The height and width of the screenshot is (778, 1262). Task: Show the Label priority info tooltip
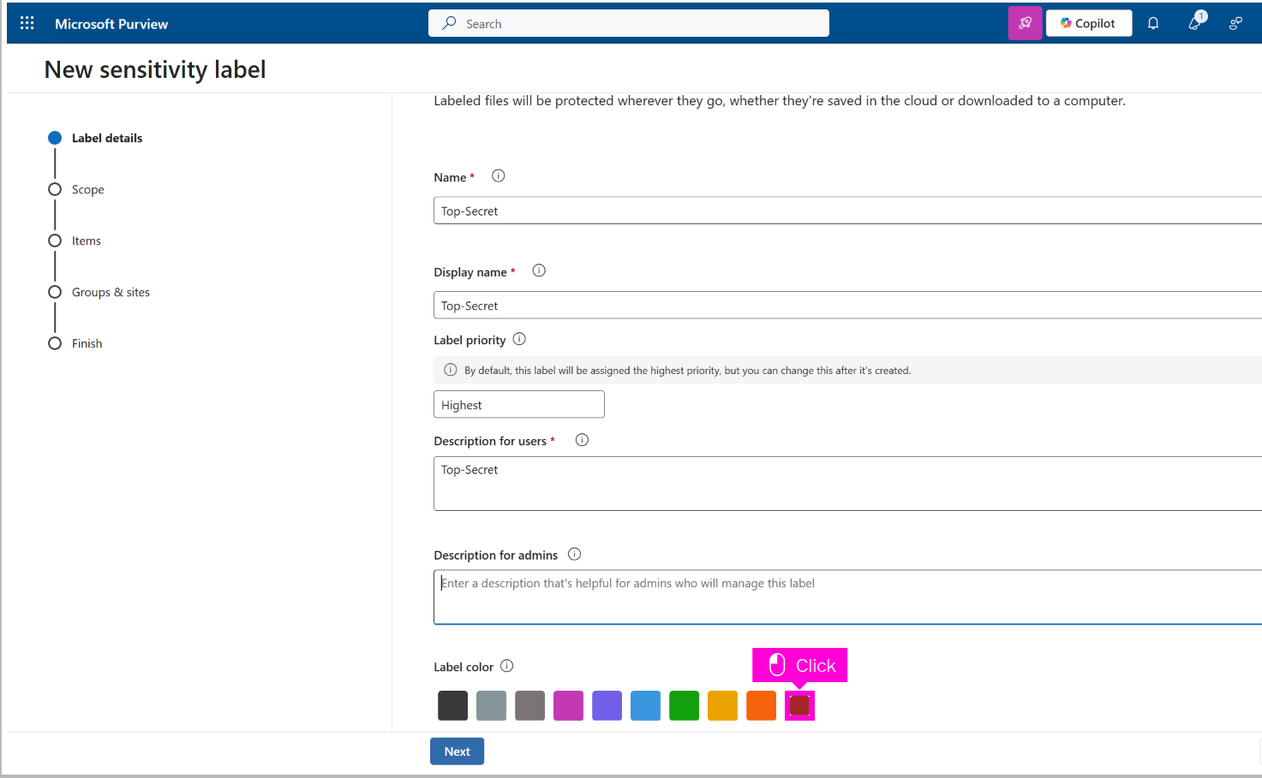click(x=519, y=339)
